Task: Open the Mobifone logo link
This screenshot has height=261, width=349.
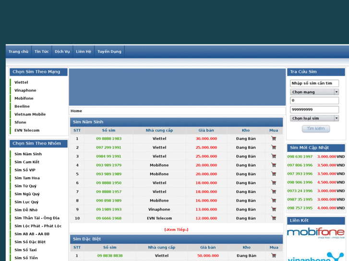Action: (315, 235)
